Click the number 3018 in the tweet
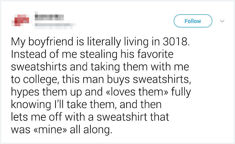 (x=176, y=41)
